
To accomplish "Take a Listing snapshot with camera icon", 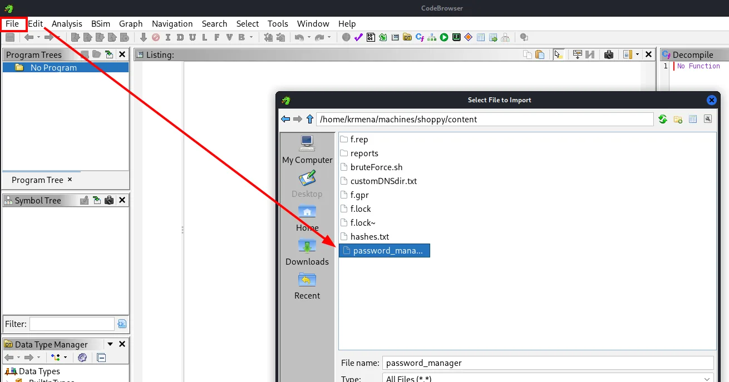I will point(609,54).
